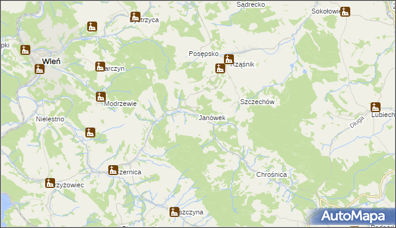Click the church icon at Lubiechowa

(x=376, y=107)
